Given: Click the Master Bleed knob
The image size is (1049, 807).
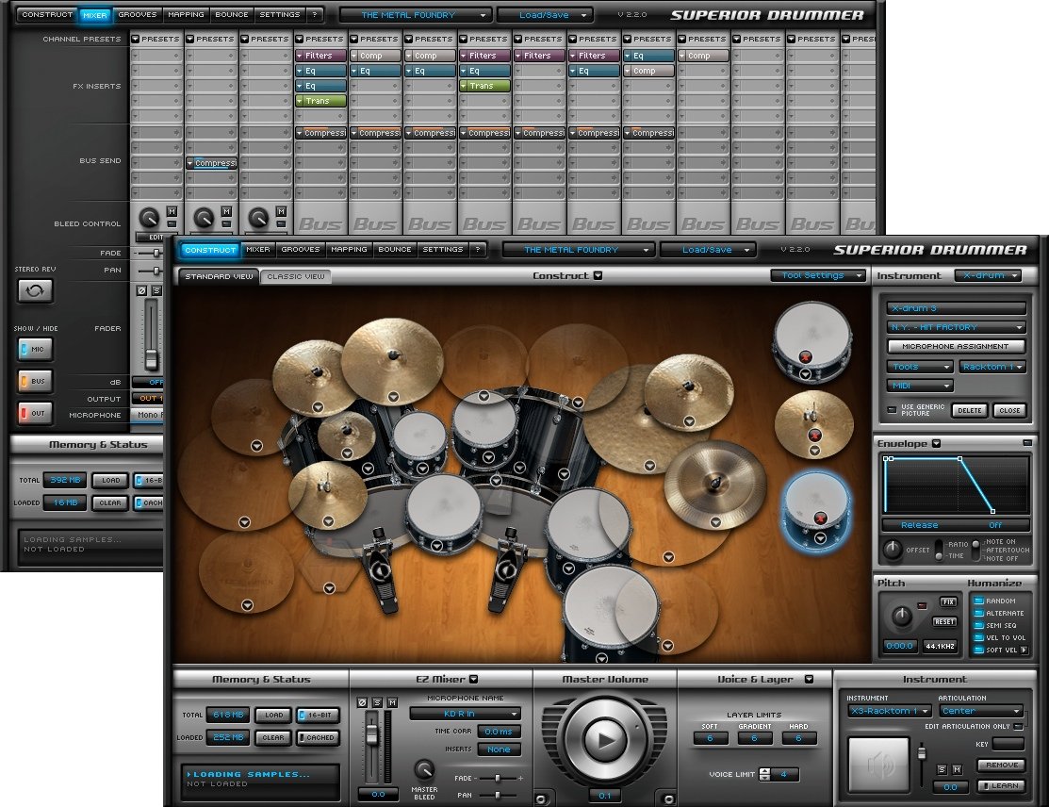Looking at the screenshot, I should point(423,770).
